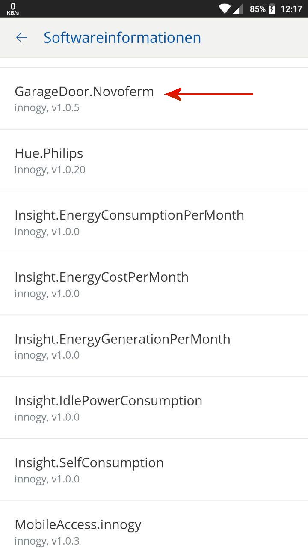308x548 pixels.
Task: Tap the network speed KB/s indicator
Action: 13,9
